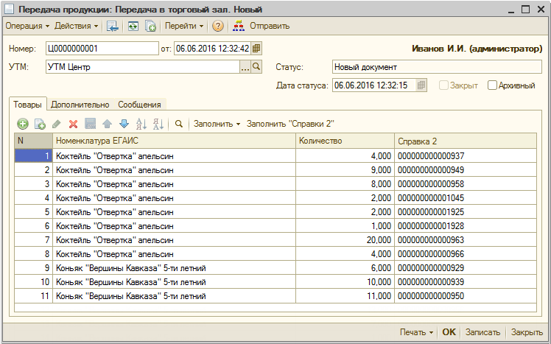
Task: Click the magnifier icon in the УТМ field
Action: (x=257, y=67)
